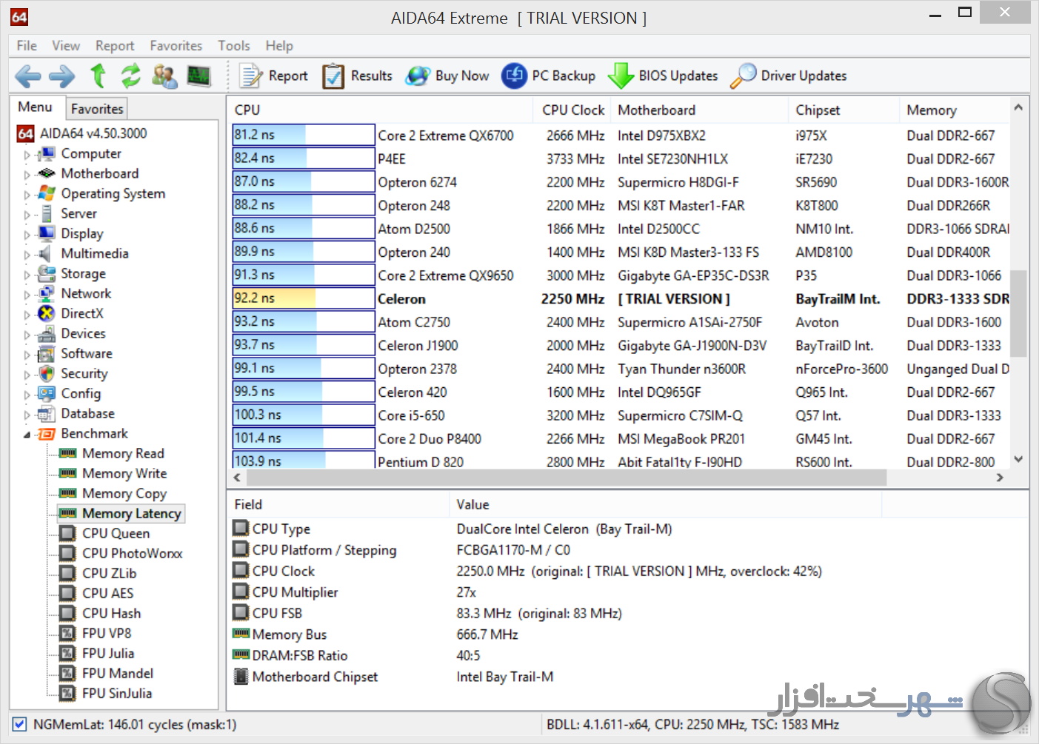Image resolution: width=1039 pixels, height=744 pixels.
Task: Click the horizontal scrollbar right arrow
Action: pyautogui.click(x=1000, y=477)
